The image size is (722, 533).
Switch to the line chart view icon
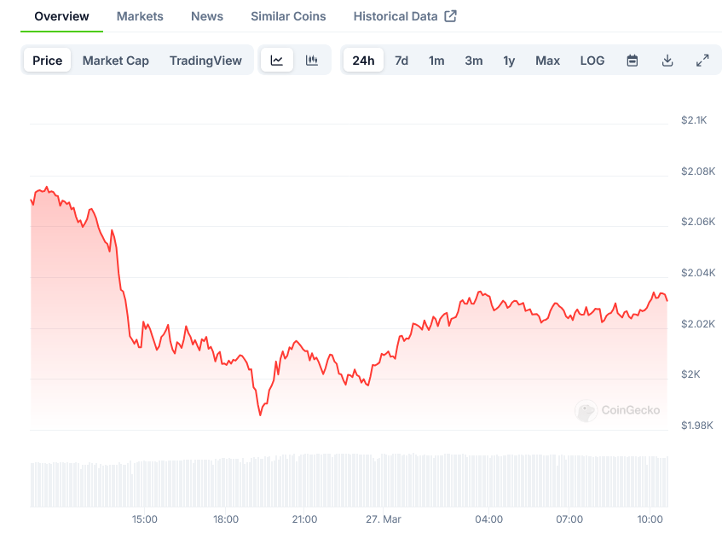click(277, 61)
